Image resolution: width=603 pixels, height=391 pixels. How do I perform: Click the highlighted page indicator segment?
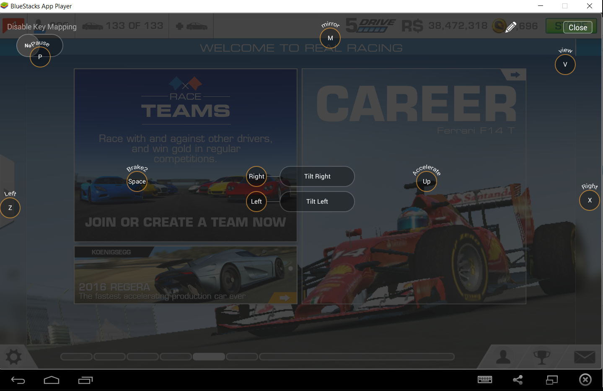[x=209, y=357]
